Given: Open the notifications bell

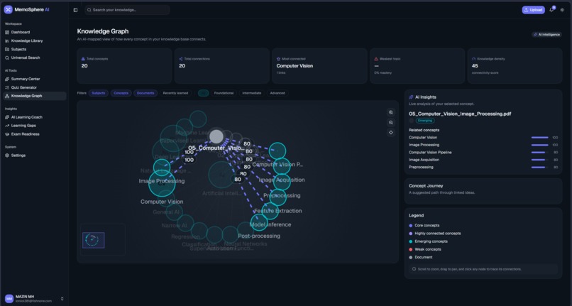Looking at the screenshot, I should pos(551,10).
